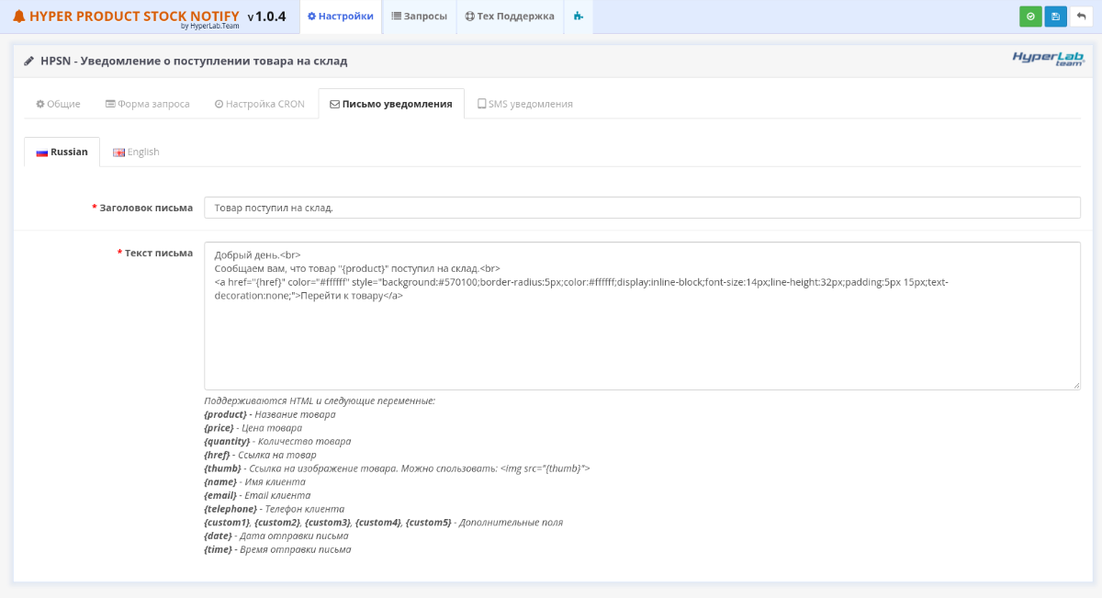Open the puzzle-piece extensions tab
Image resolution: width=1102 pixels, height=598 pixels.
pyautogui.click(x=578, y=17)
